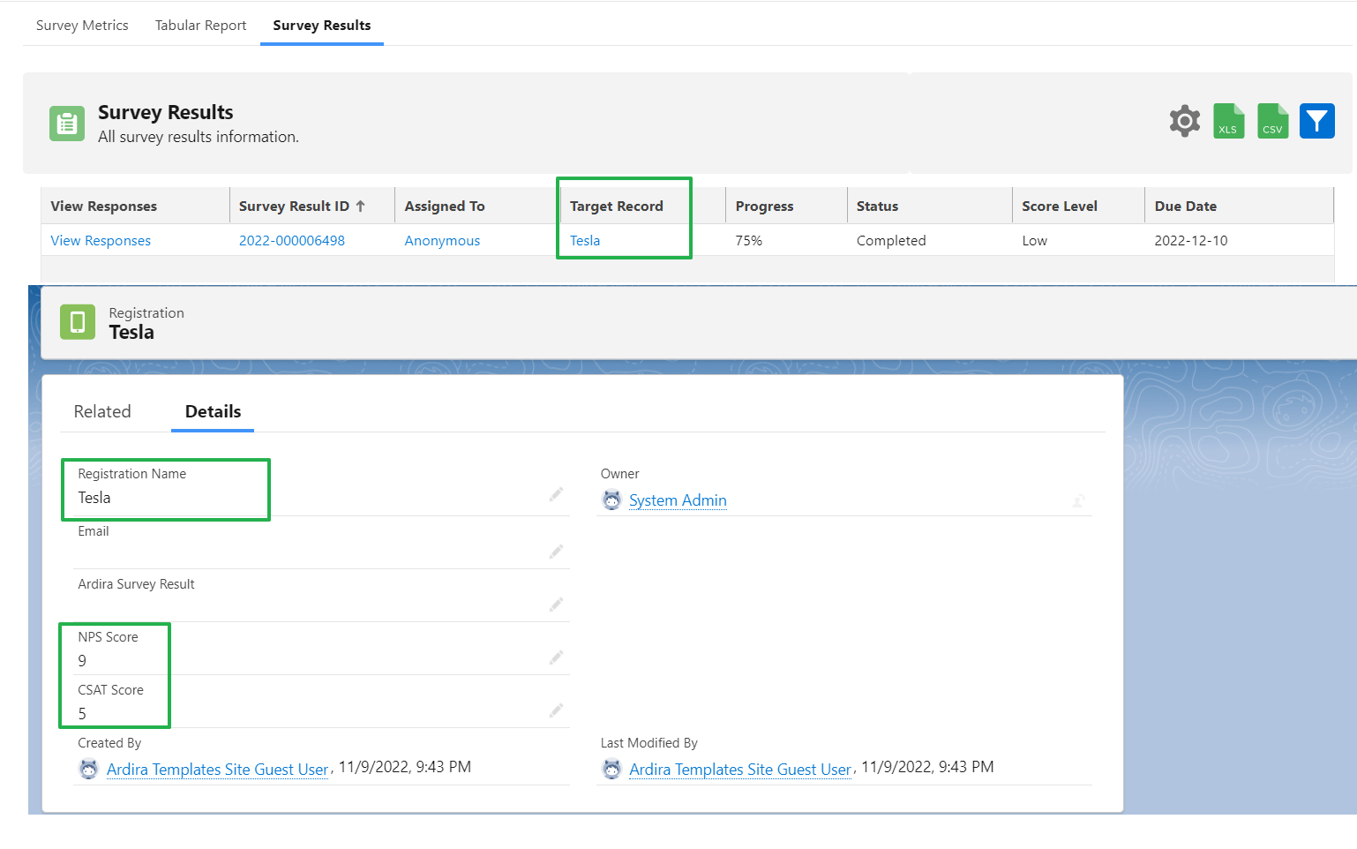Click the 75% progress value in the row
The height and width of the screenshot is (849, 1357).
coord(749,240)
